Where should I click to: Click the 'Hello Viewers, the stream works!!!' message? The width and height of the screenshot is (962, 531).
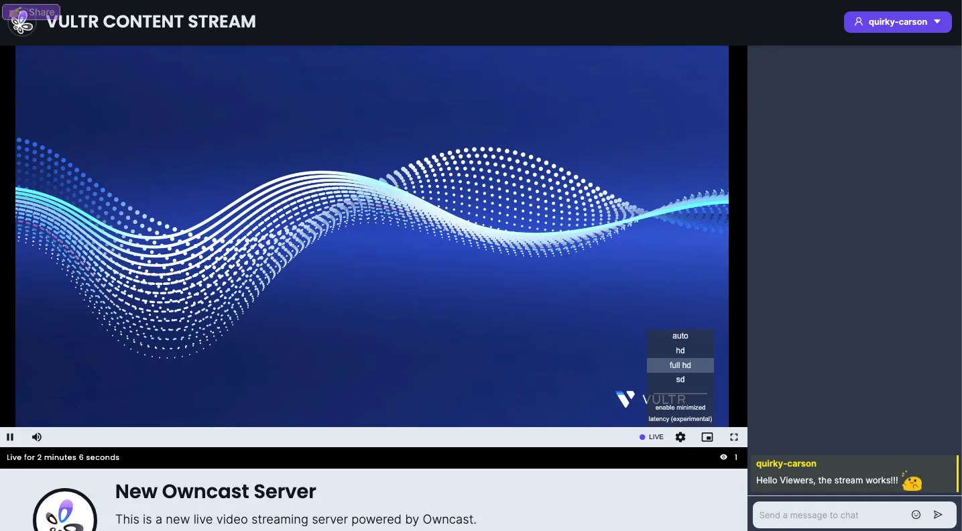(x=827, y=480)
